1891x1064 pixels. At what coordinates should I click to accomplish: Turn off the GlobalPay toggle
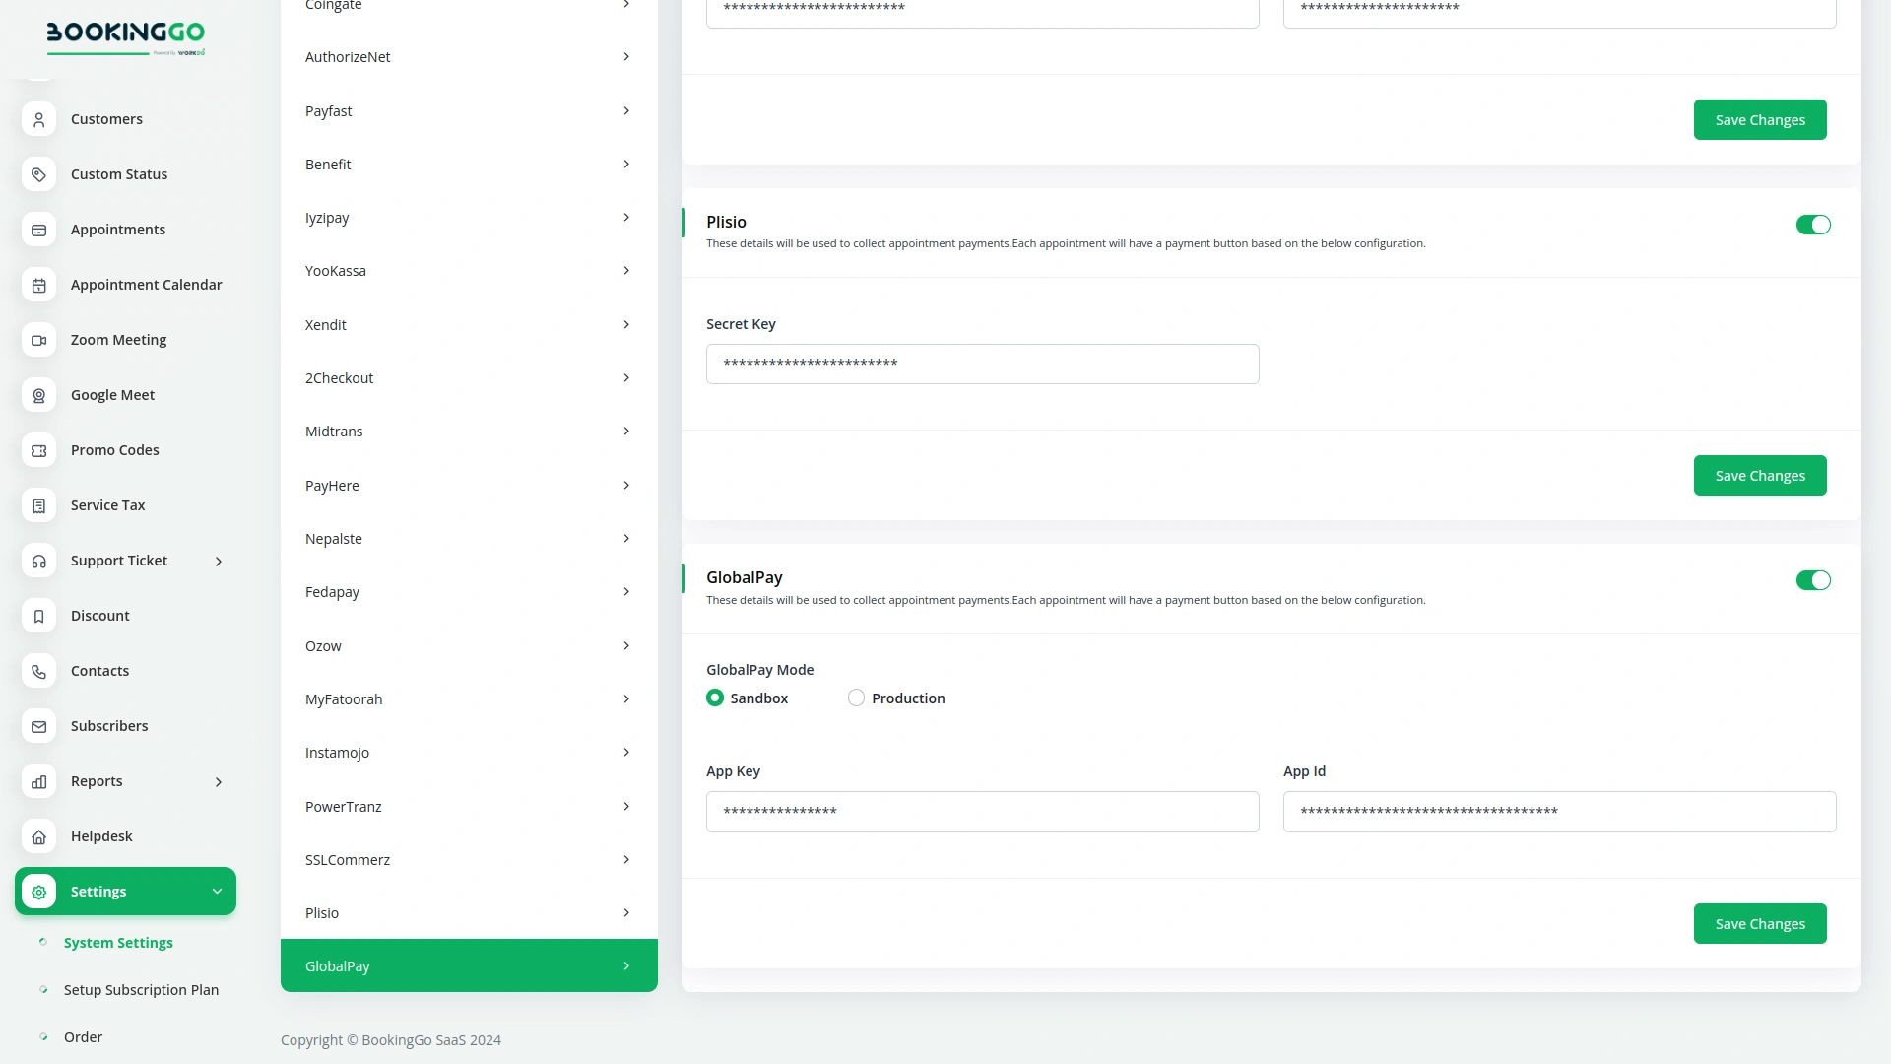coord(1813,580)
